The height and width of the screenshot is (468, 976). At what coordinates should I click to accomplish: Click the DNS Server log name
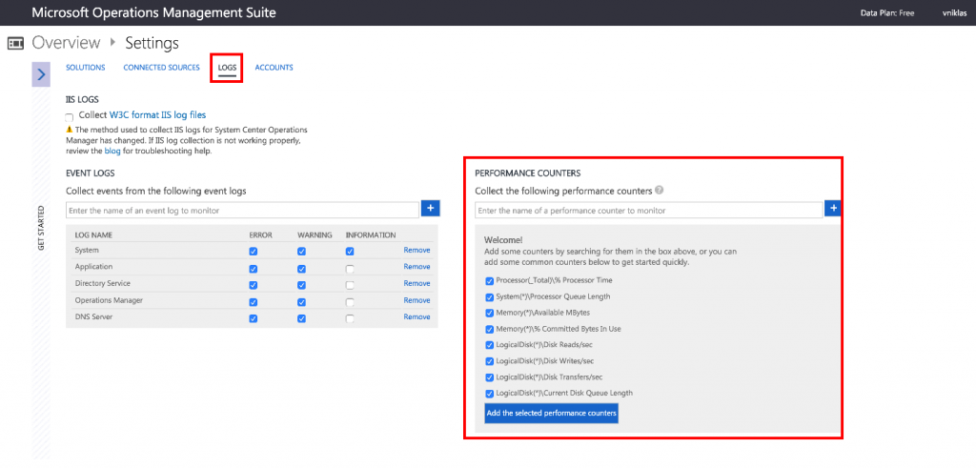coord(93,316)
